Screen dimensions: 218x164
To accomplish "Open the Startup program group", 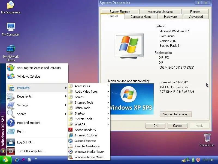I will click(x=89, y=113).
